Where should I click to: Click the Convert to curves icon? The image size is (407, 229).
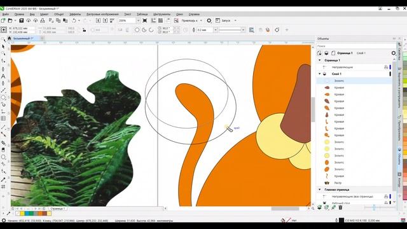[277, 30]
